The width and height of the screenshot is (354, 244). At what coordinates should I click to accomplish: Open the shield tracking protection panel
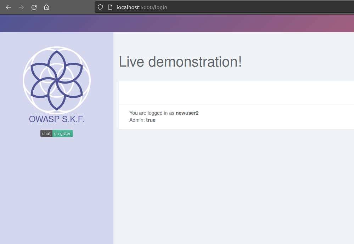click(x=100, y=7)
